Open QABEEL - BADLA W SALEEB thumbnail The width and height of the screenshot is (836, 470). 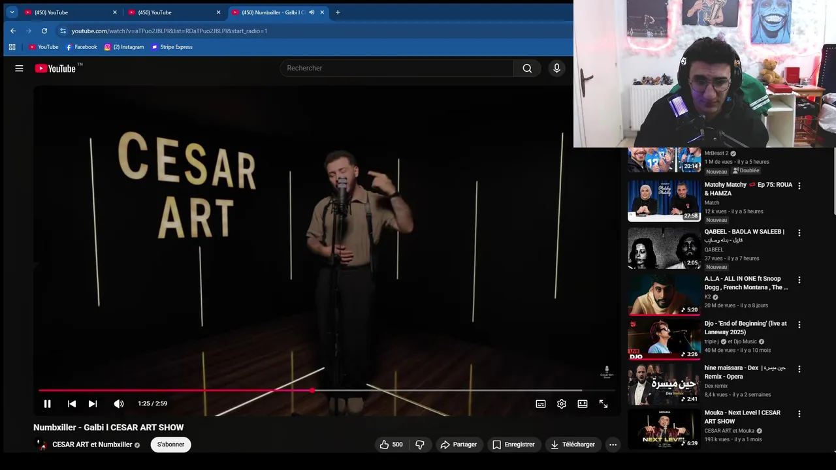[x=664, y=248]
